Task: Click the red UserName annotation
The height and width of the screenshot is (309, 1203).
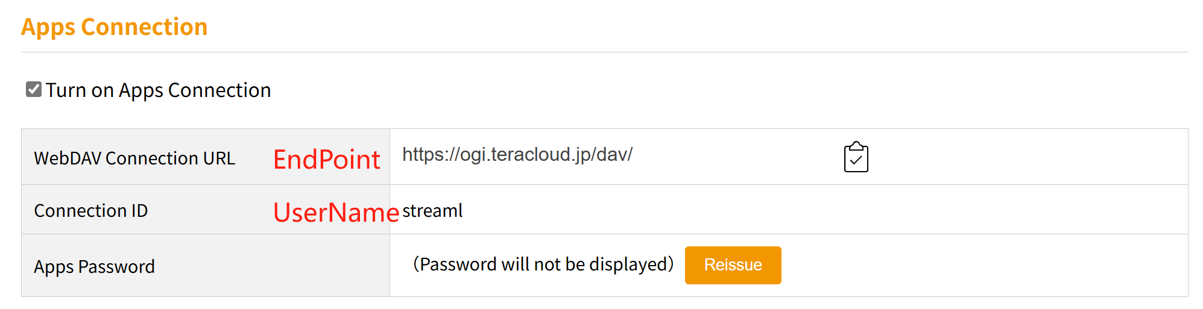Action: tap(336, 213)
